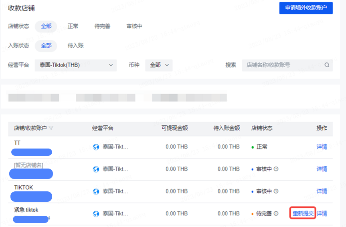Select 审核中 store status filter
Image resolution: width=346 pixels, height=227 pixels.
(134, 26)
